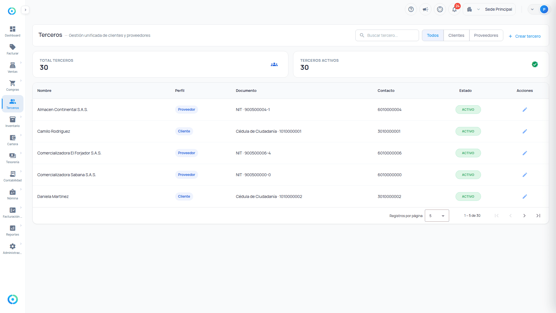Screen dimensions: 556x313
Task: Click the Documento column header
Action: pos(246,91)
